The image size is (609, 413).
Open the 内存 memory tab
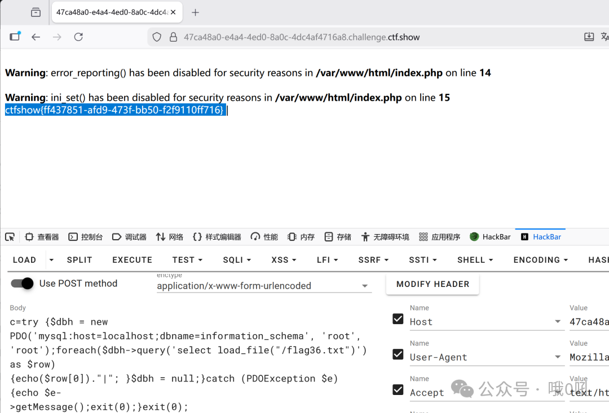(x=301, y=237)
